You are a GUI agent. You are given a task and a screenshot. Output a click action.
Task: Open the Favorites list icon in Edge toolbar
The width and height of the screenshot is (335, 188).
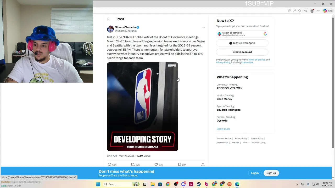coord(306,11)
